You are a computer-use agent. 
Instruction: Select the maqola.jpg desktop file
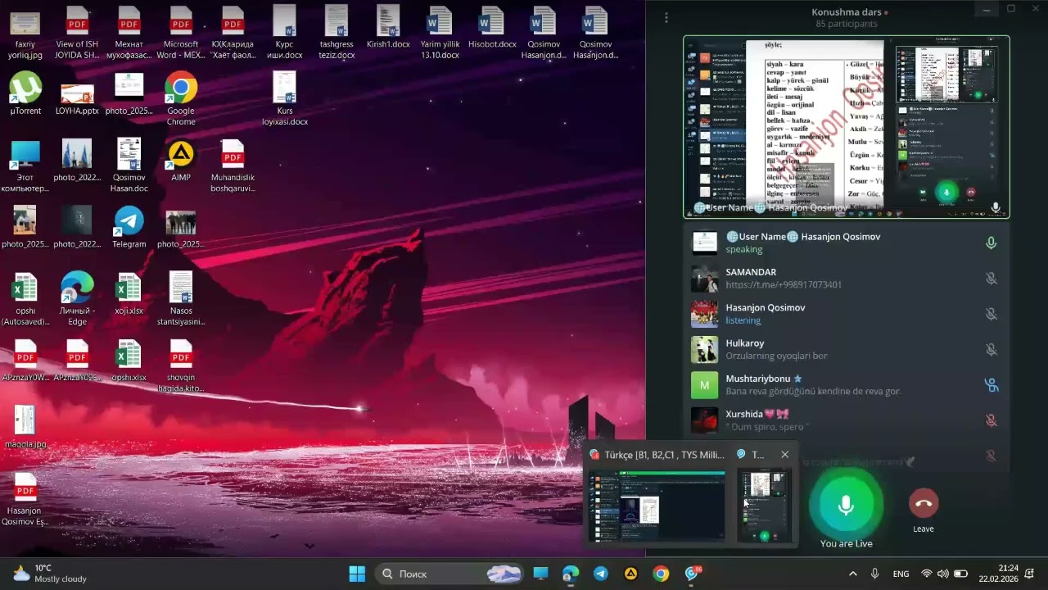click(x=25, y=428)
